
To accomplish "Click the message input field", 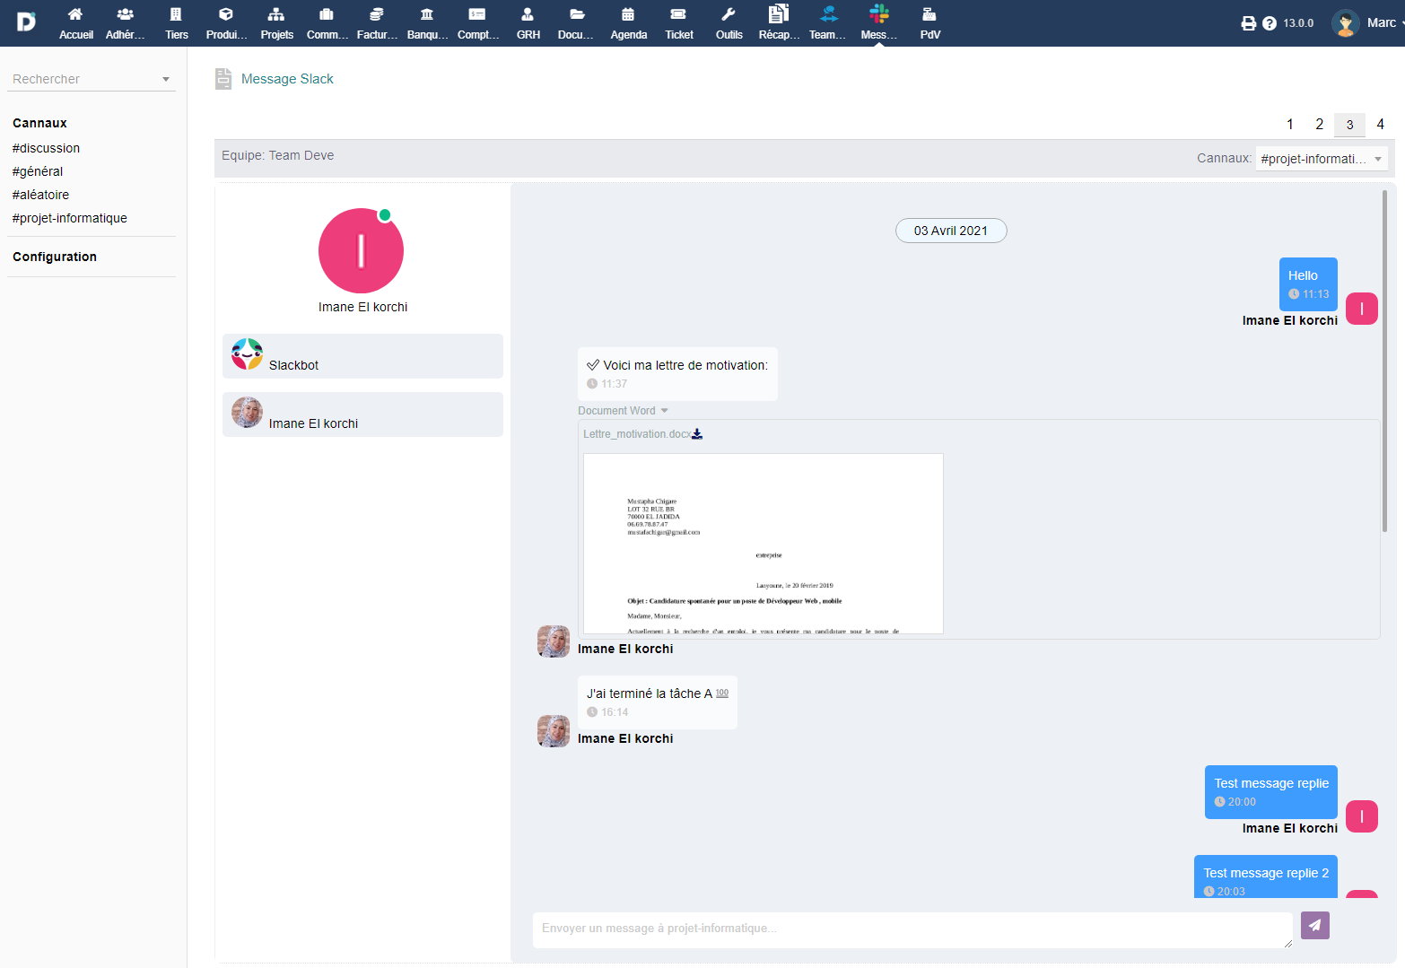I will coord(912,930).
